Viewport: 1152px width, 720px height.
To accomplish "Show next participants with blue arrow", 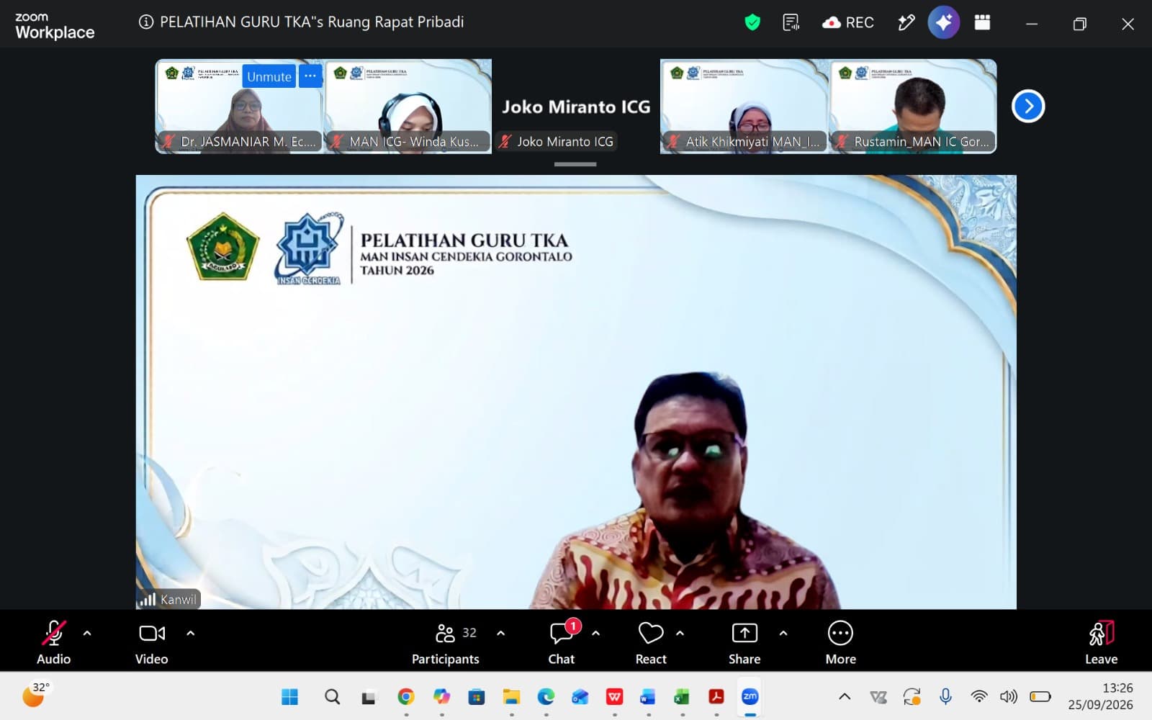I will tap(1028, 107).
